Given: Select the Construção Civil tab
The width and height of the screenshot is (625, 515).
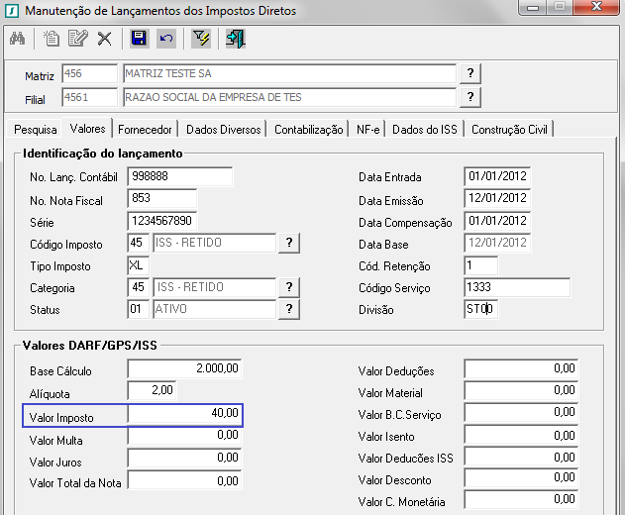Looking at the screenshot, I should point(509,130).
